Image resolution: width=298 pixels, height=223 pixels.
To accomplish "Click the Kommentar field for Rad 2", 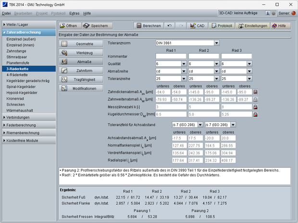I will click(x=204, y=57).
